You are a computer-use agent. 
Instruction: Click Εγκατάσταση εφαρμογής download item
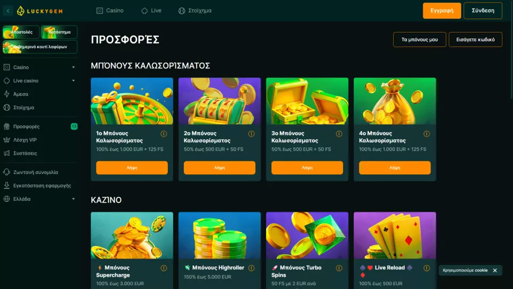coord(42,186)
